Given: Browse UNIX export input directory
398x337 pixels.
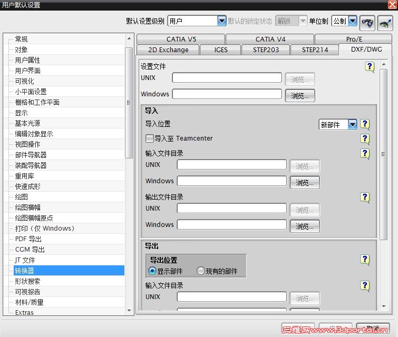Looking at the screenshot, I should [x=305, y=299].
